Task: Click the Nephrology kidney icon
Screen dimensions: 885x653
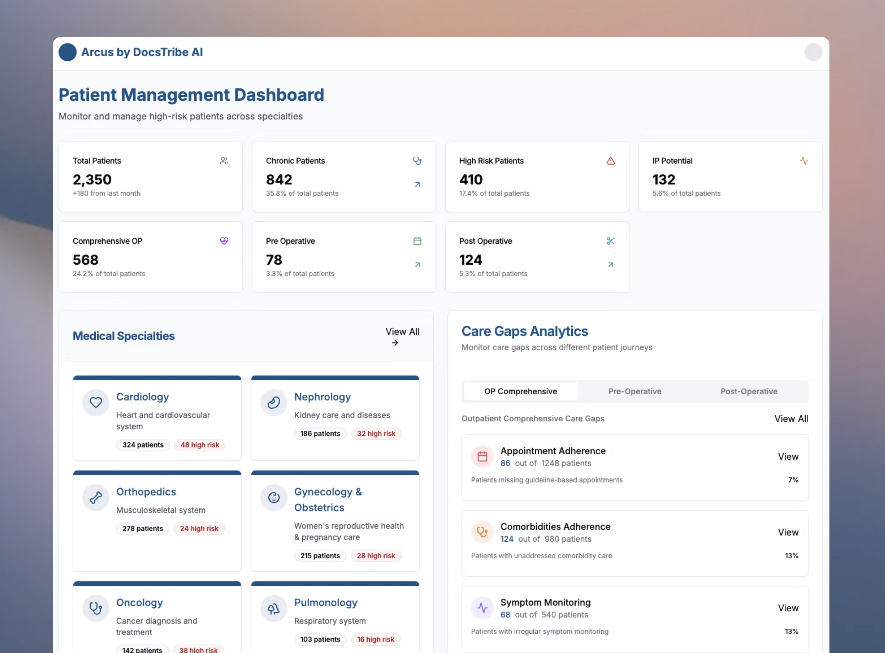Action: (x=274, y=402)
